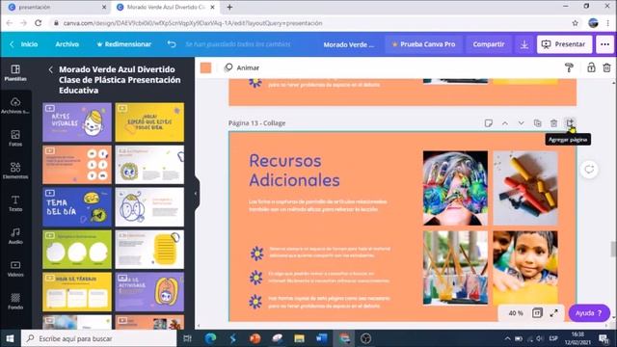617x347 pixels.
Task: Add notes to Página 13
Action: pos(489,123)
